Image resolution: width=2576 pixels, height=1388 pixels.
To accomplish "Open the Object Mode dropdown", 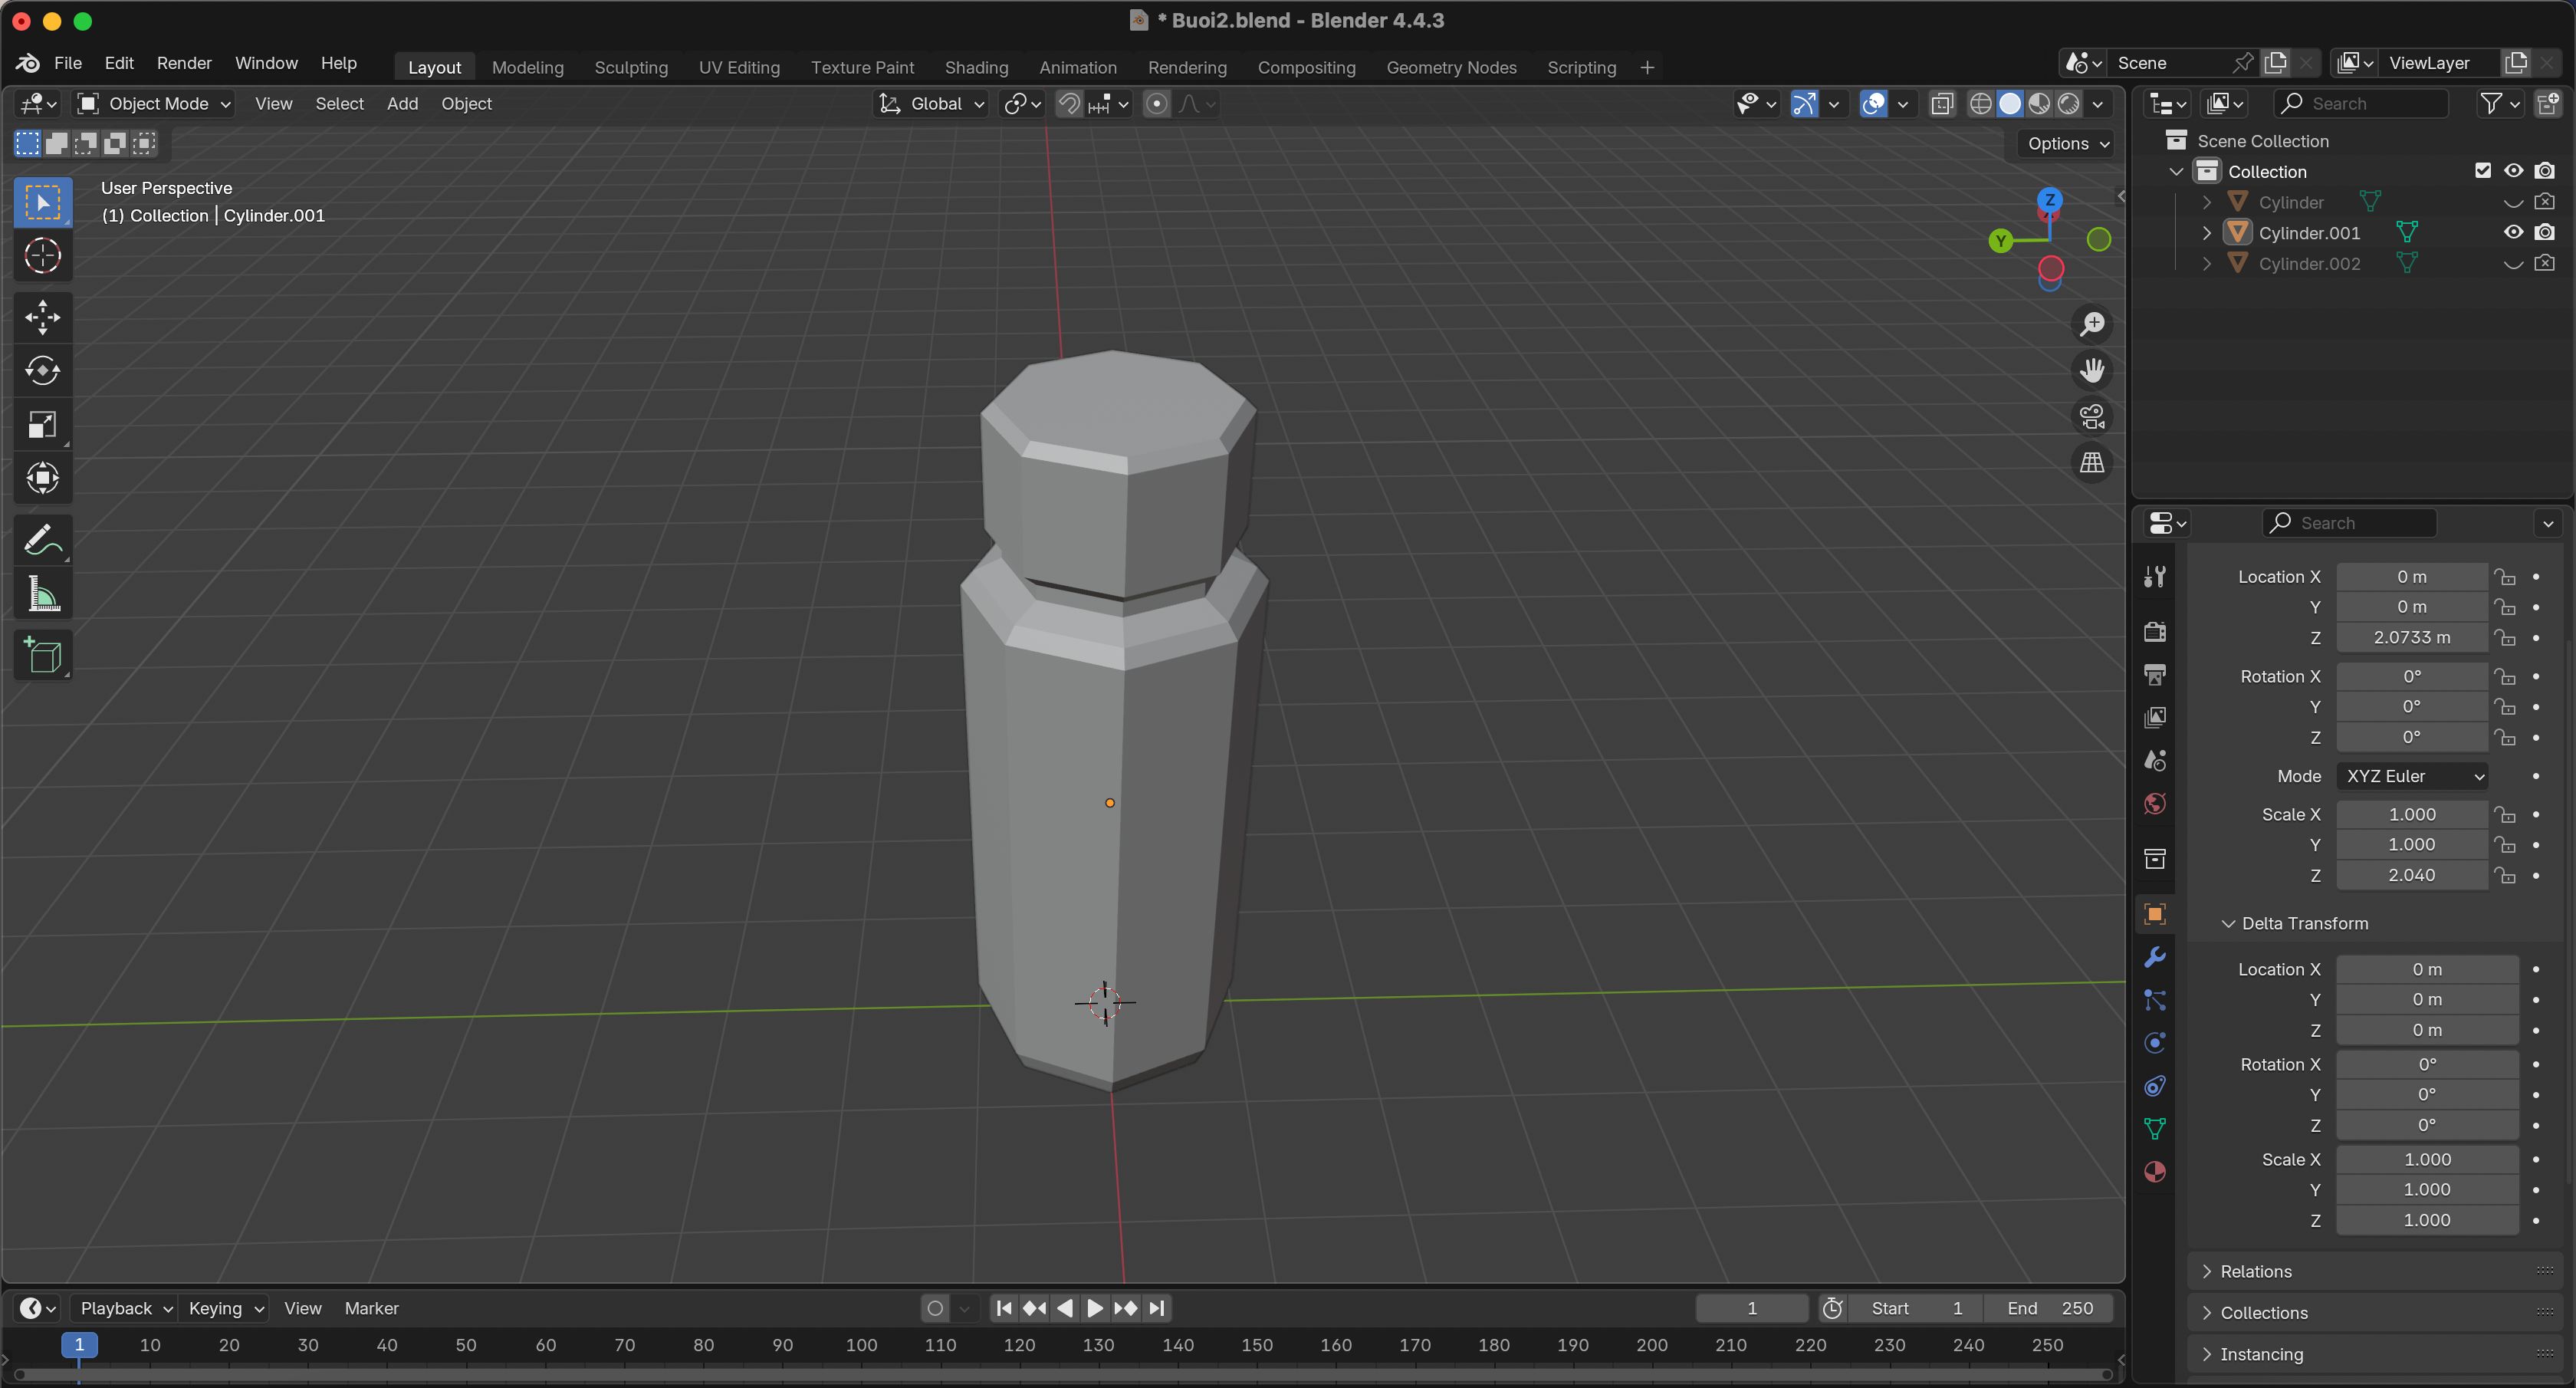I will [x=155, y=104].
